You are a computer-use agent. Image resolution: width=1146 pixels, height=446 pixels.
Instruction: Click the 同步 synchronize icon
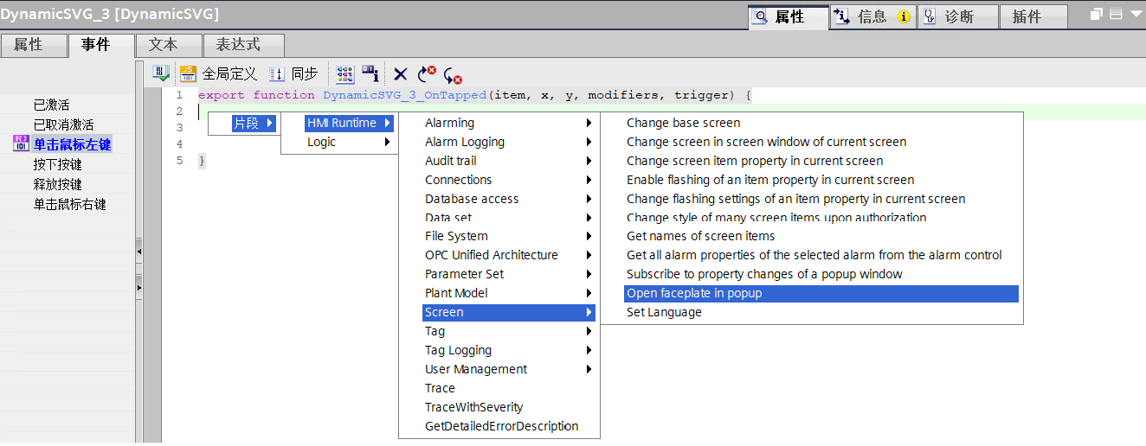276,74
